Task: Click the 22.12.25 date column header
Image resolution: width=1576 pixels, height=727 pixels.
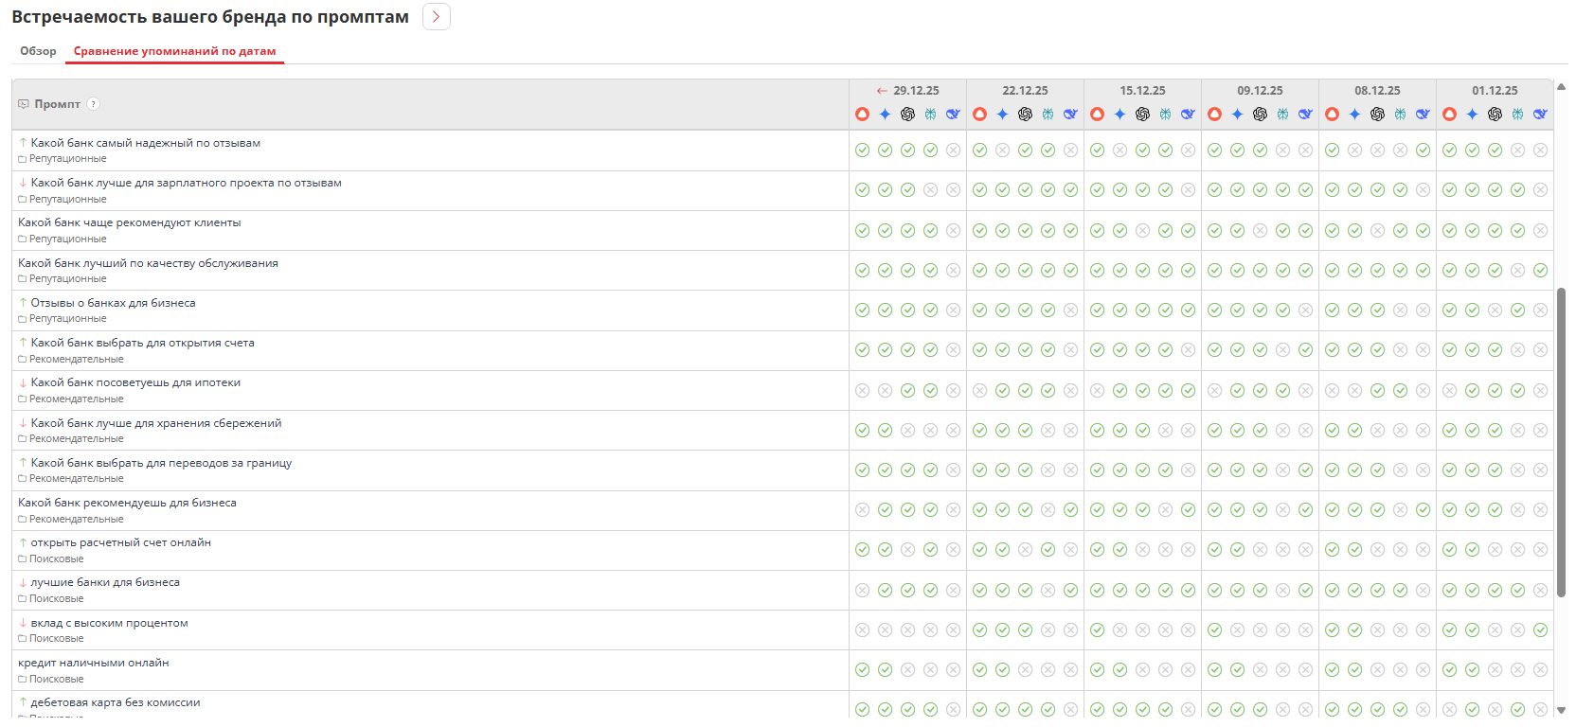Action: tap(1025, 91)
